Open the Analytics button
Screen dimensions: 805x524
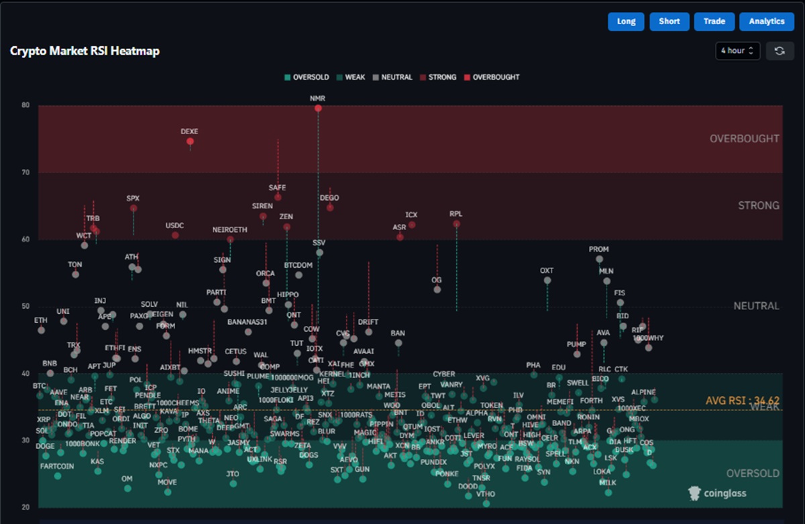767,21
